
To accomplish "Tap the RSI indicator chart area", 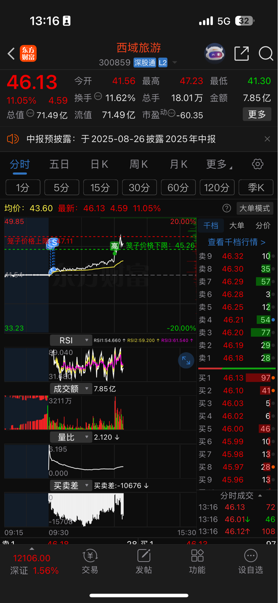I will [100, 364].
